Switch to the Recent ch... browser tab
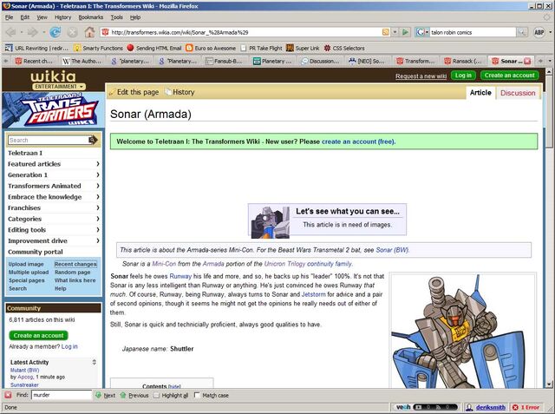555x414 pixels. 34,61
